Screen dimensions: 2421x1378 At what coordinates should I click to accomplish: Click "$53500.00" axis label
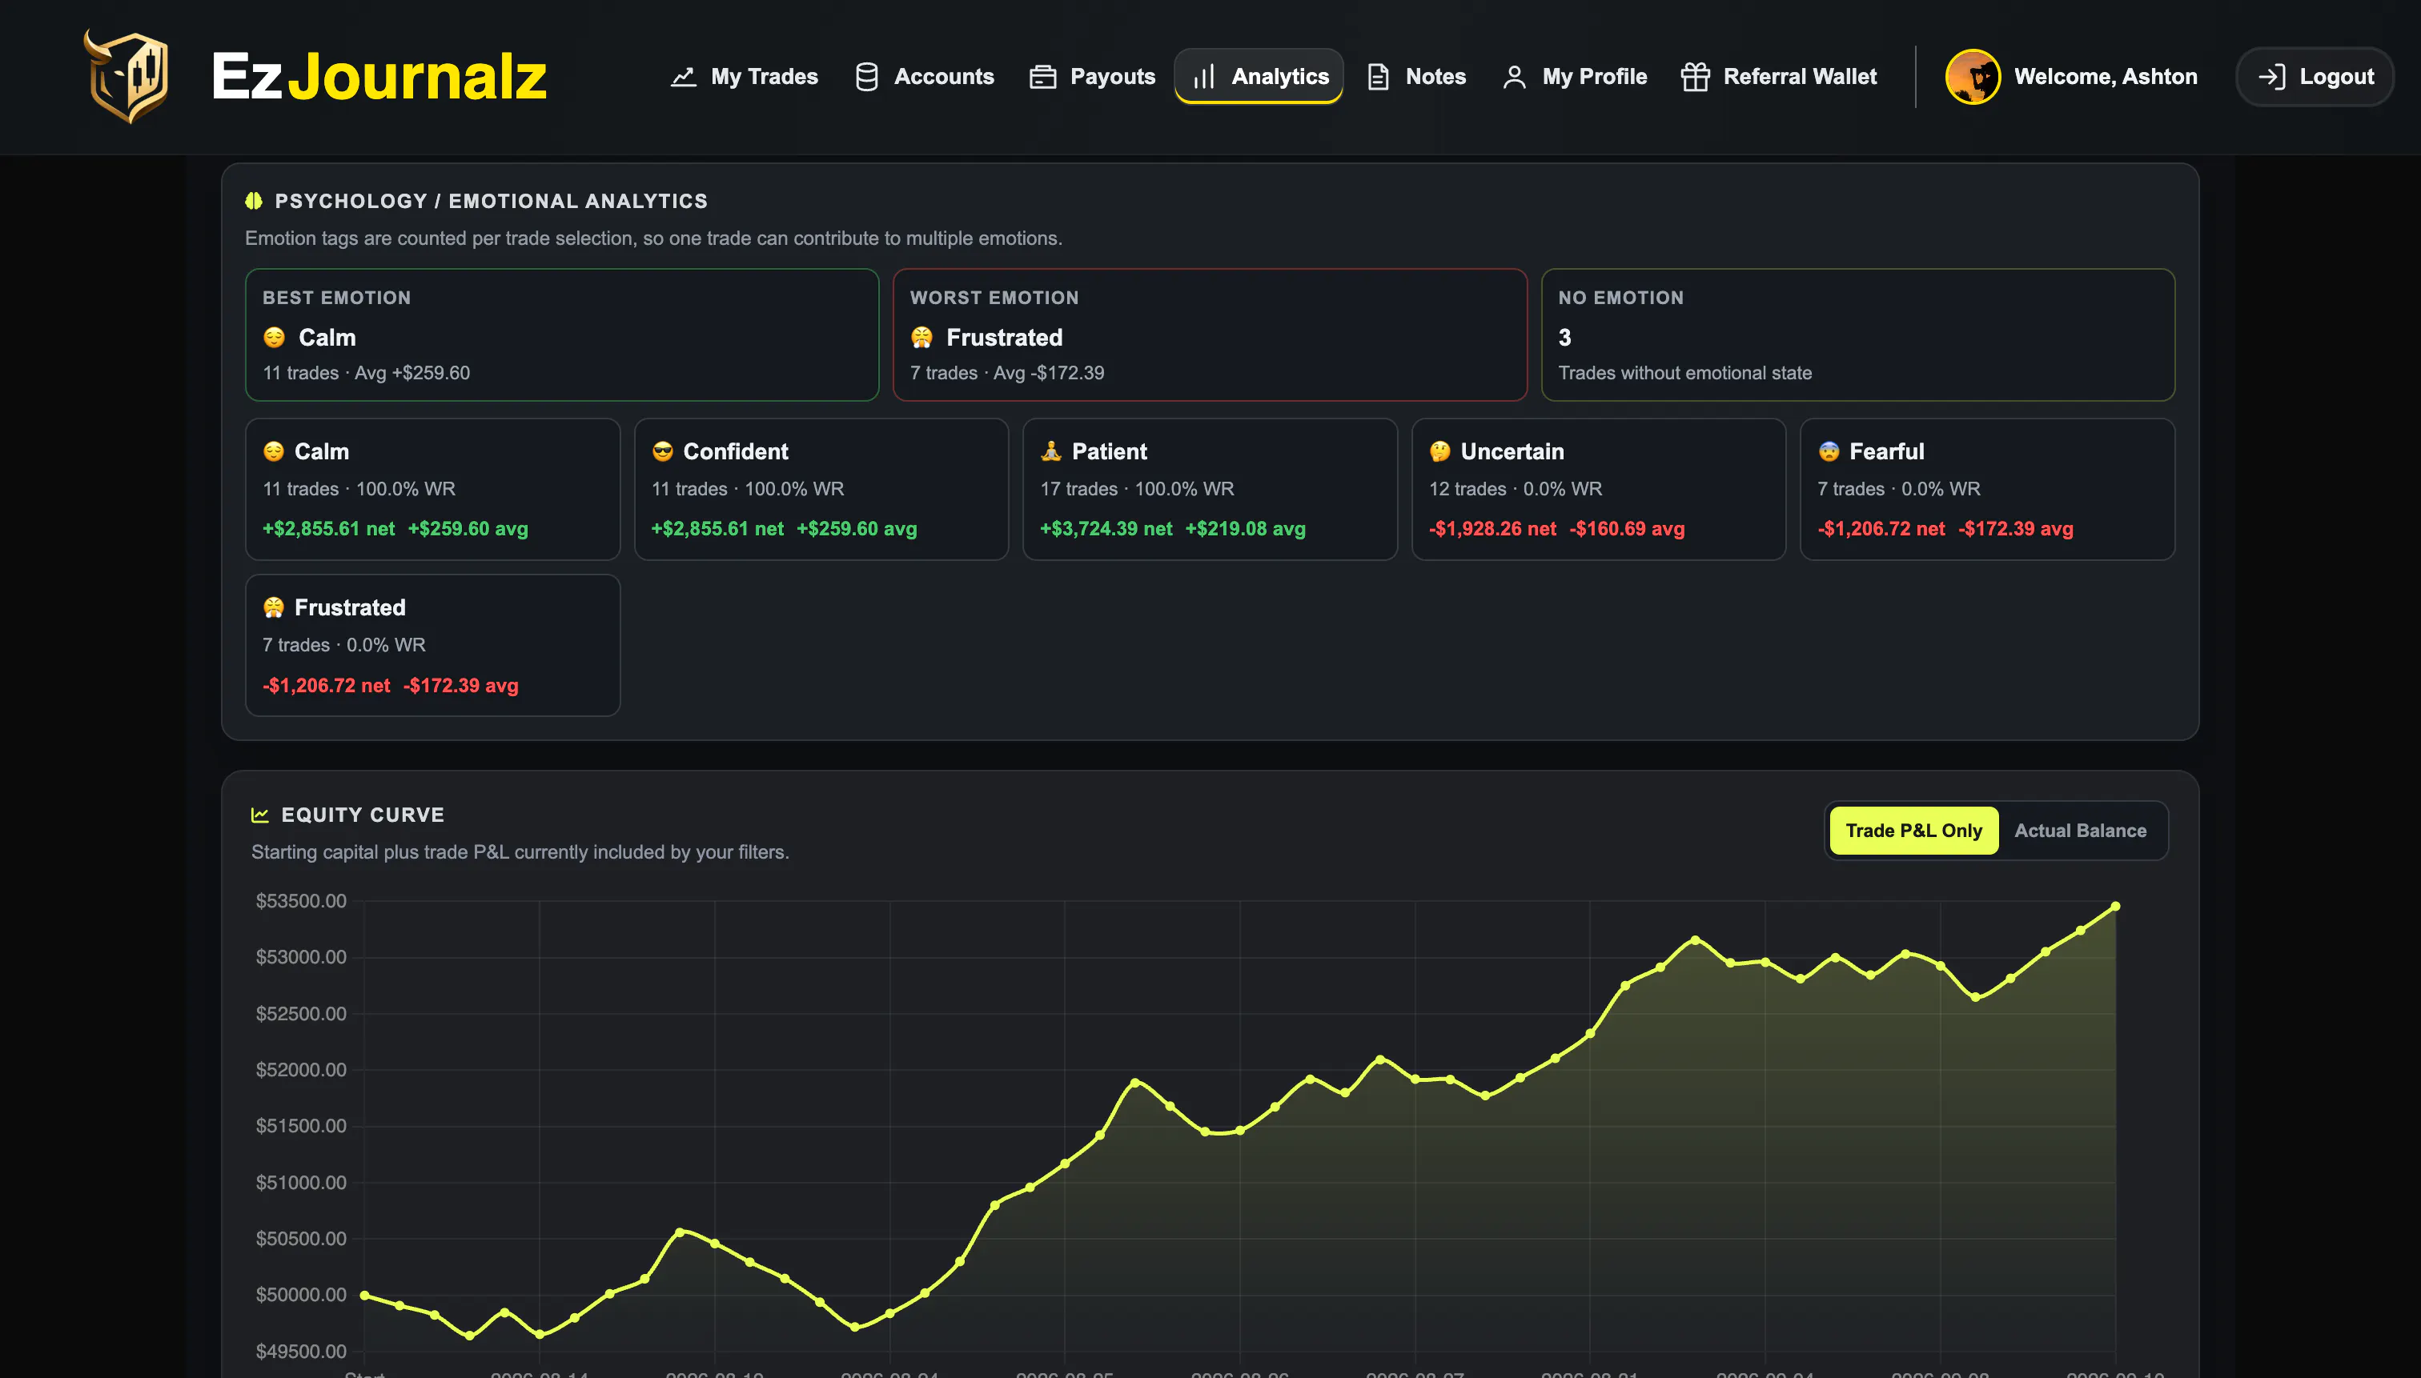(301, 901)
